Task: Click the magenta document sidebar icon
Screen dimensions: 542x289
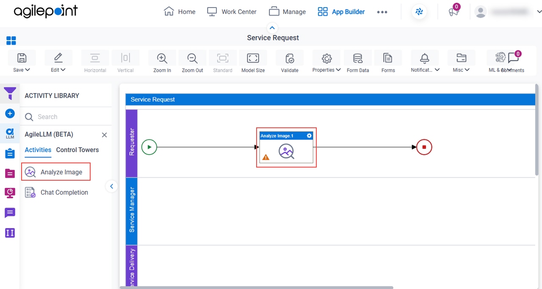Action: [10, 173]
